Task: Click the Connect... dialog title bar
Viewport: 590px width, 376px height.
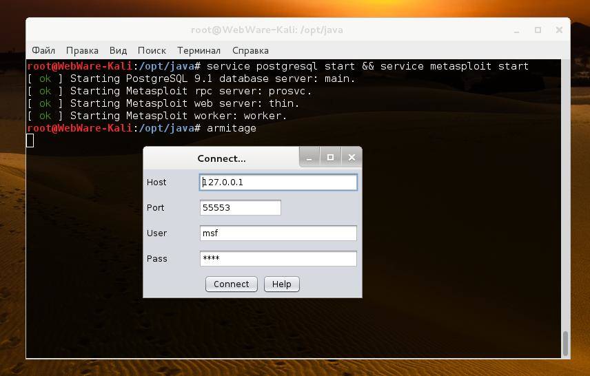Action: click(x=222, y=158)
